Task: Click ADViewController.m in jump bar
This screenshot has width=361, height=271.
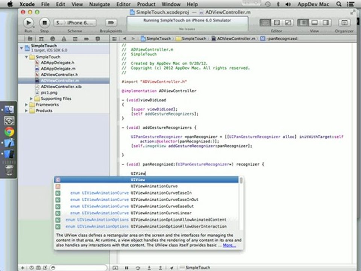Action: point(234,39)
